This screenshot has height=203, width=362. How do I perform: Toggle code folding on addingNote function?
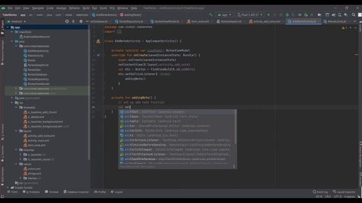coord(103,98)
